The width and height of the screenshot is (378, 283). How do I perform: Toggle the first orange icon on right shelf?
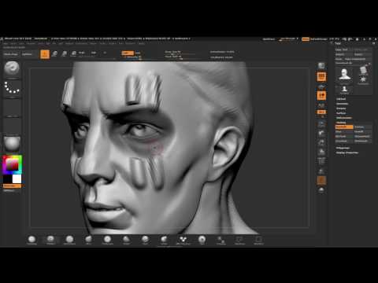[x=321, y=77]
